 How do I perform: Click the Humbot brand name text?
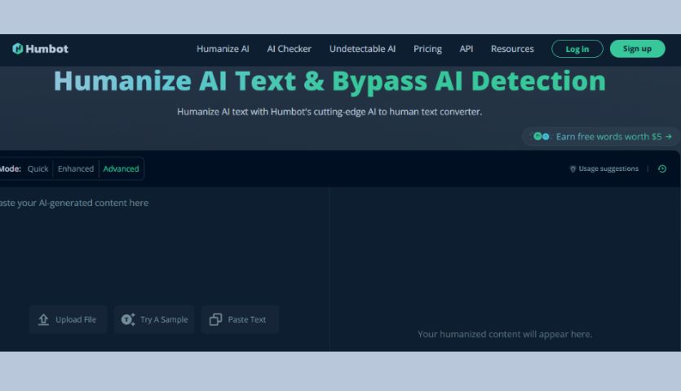(x=46, y=49)
